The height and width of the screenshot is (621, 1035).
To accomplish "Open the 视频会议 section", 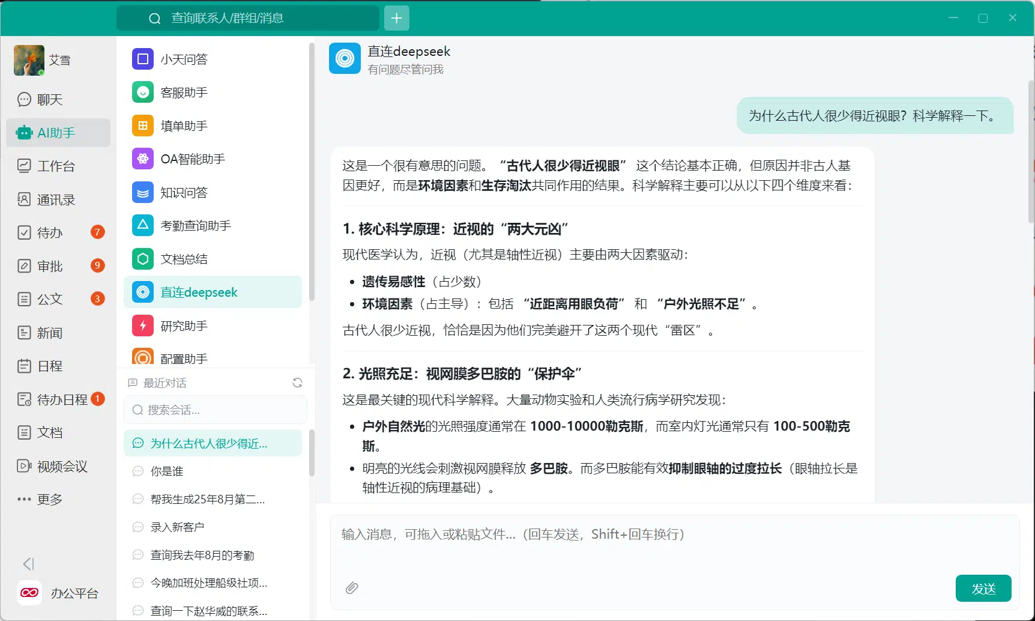I will [58, 466].
